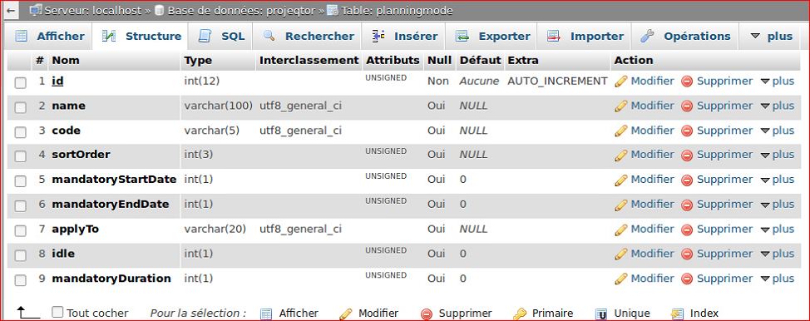Open the Exporter tab
This screenshot has width=810, height=321.
493,37
